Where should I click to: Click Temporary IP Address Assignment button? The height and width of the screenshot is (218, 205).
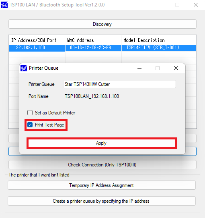[102, 185]
